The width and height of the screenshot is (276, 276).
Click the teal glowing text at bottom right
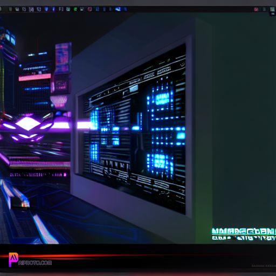pyautogui.click(x=244, y=234)
